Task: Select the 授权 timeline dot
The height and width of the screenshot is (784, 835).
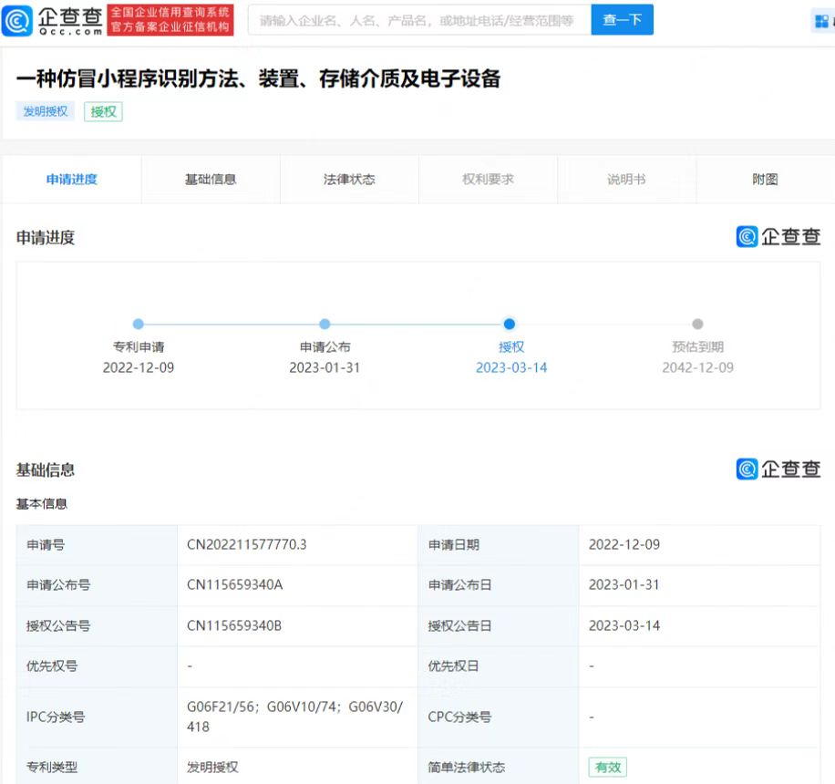Action: (510, 324)
